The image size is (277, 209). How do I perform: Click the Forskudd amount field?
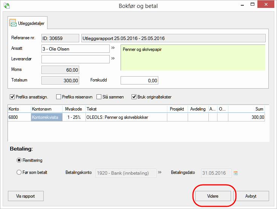[139, 80]
